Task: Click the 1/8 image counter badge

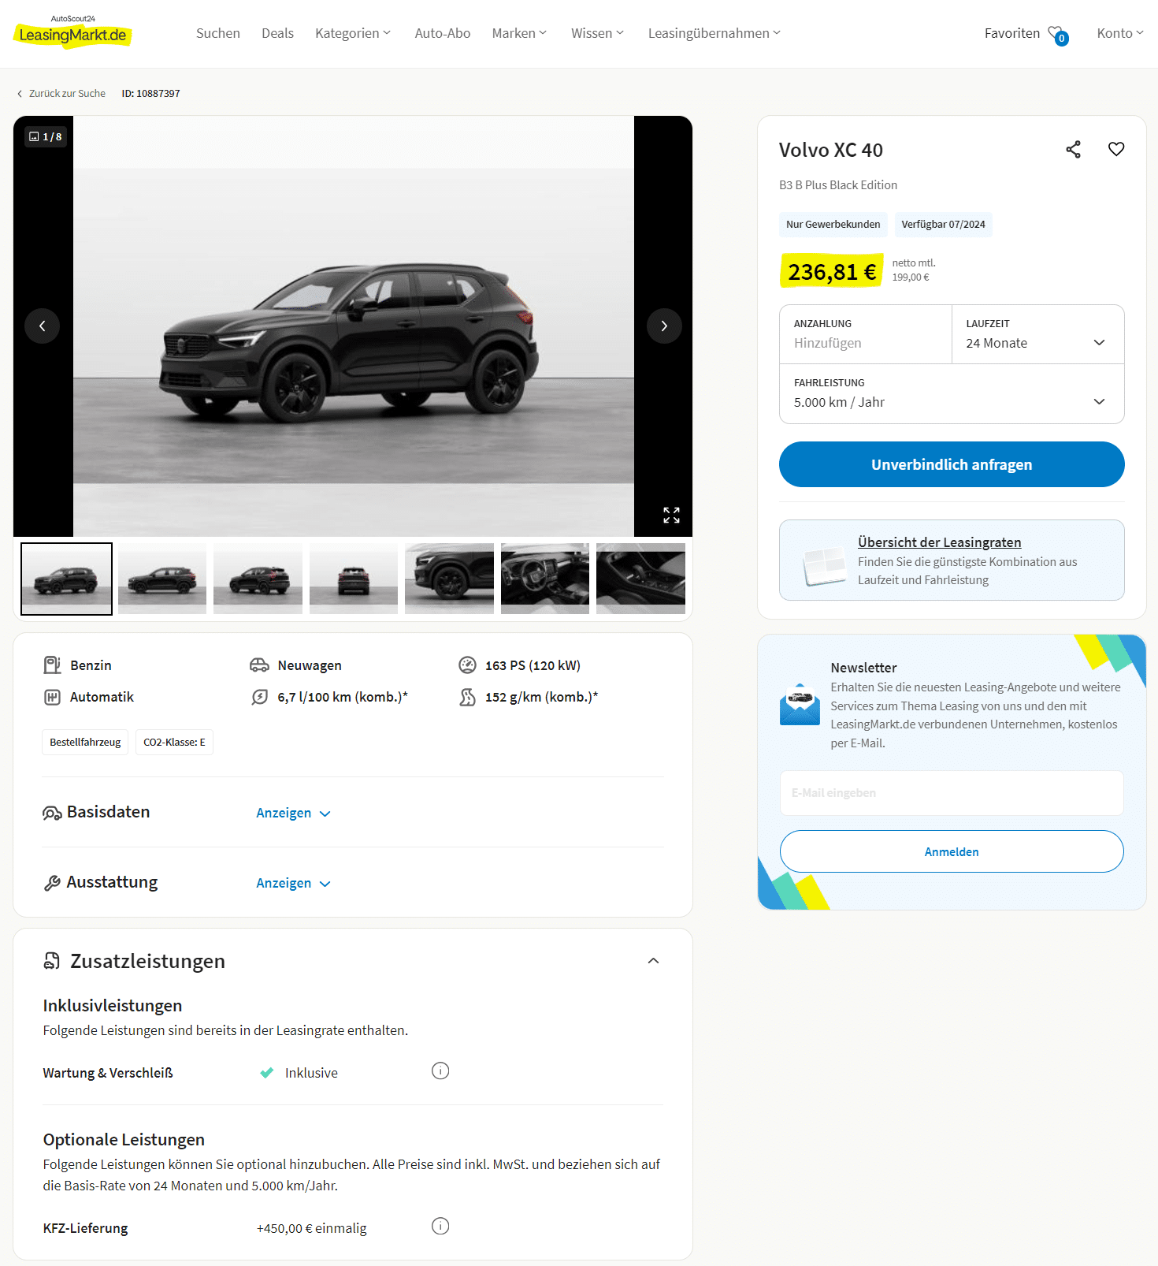Action: pos(46,136)
